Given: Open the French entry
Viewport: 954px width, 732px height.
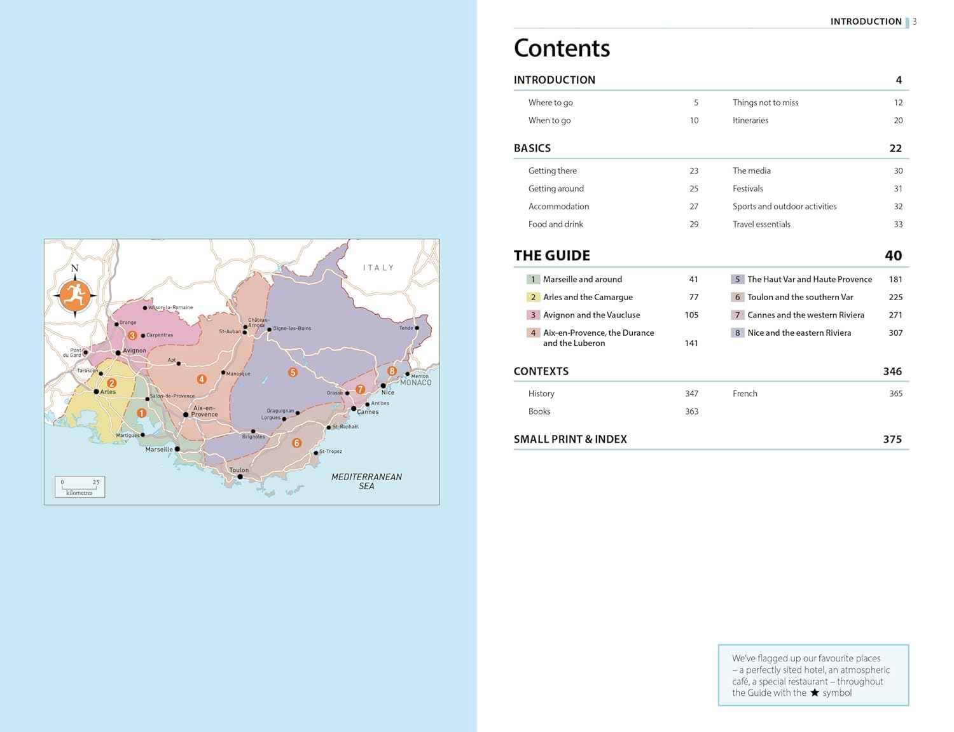Looking at the screenshot, I should coord(745,394).
